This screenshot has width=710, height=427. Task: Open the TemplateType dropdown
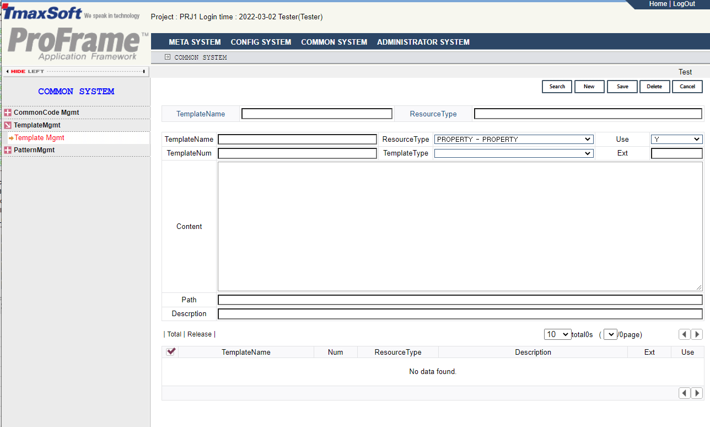513,153
